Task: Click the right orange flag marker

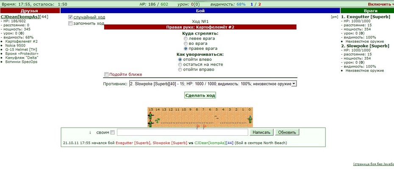Action: click(205, 126)
